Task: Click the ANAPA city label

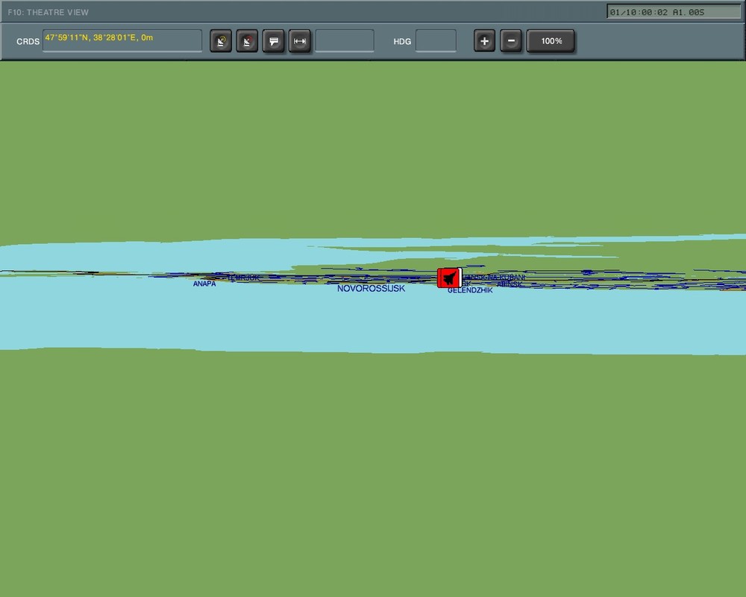Action: tap(203, 284)
